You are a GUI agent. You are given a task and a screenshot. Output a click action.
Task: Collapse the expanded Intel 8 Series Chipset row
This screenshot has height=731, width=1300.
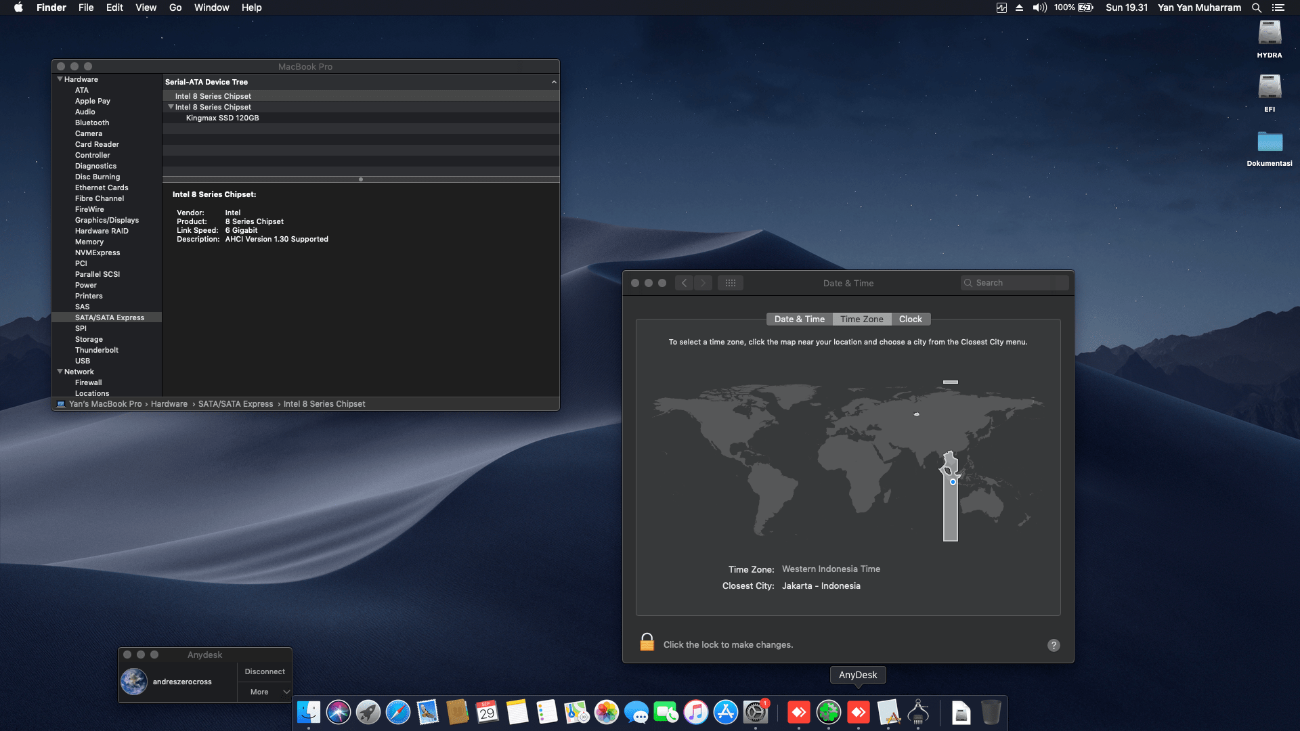tap(171, 107)
